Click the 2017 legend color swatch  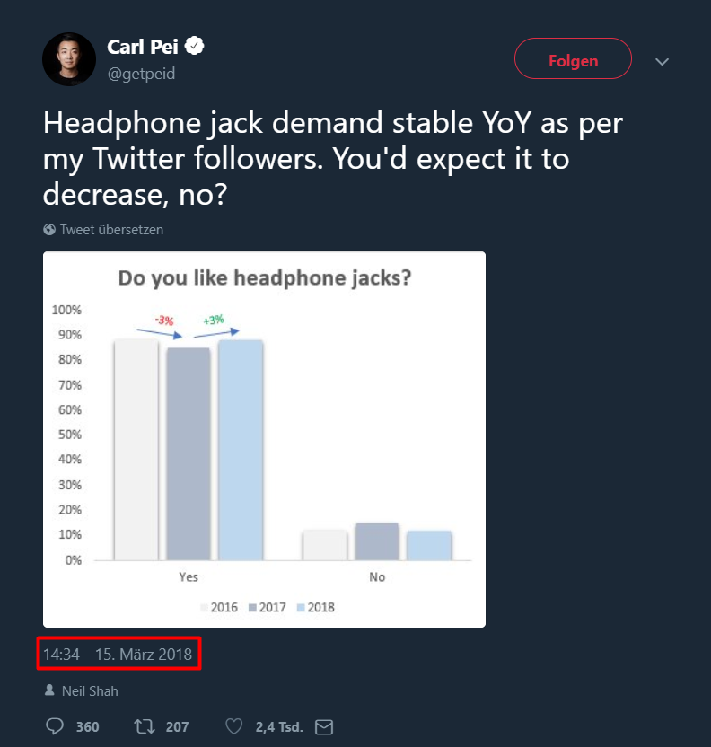(250, 608)
